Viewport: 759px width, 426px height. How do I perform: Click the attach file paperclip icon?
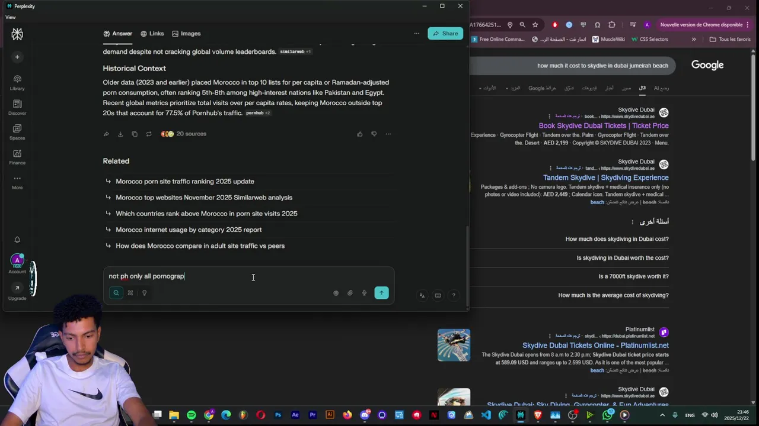pos(350,293)
